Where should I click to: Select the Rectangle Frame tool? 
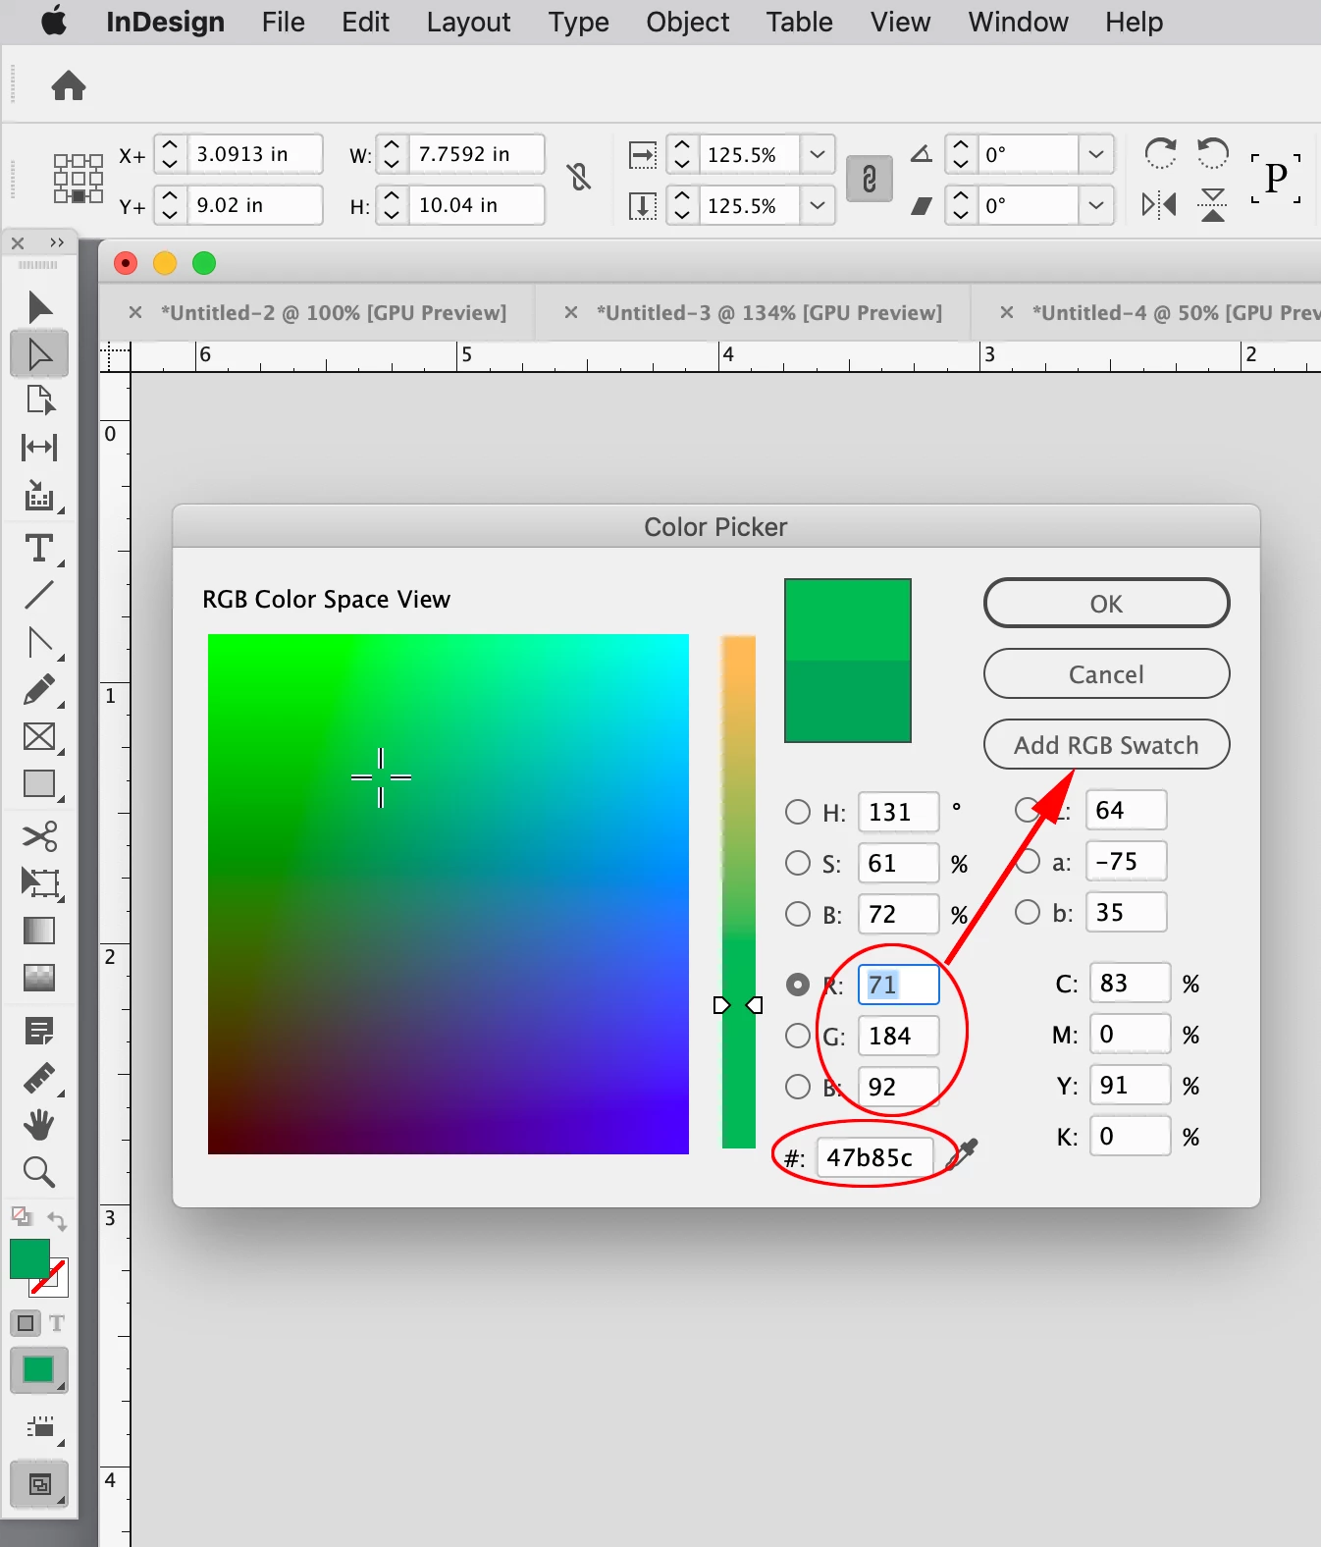39,736
